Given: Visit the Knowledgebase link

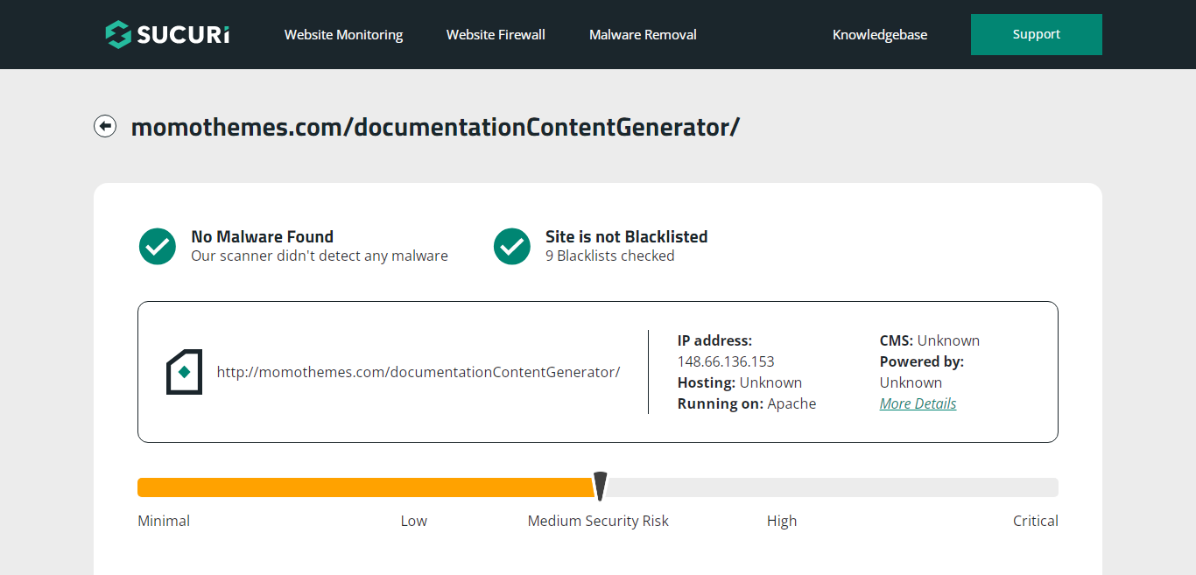Looking at the screenshot, I should [x=879, y=35].
